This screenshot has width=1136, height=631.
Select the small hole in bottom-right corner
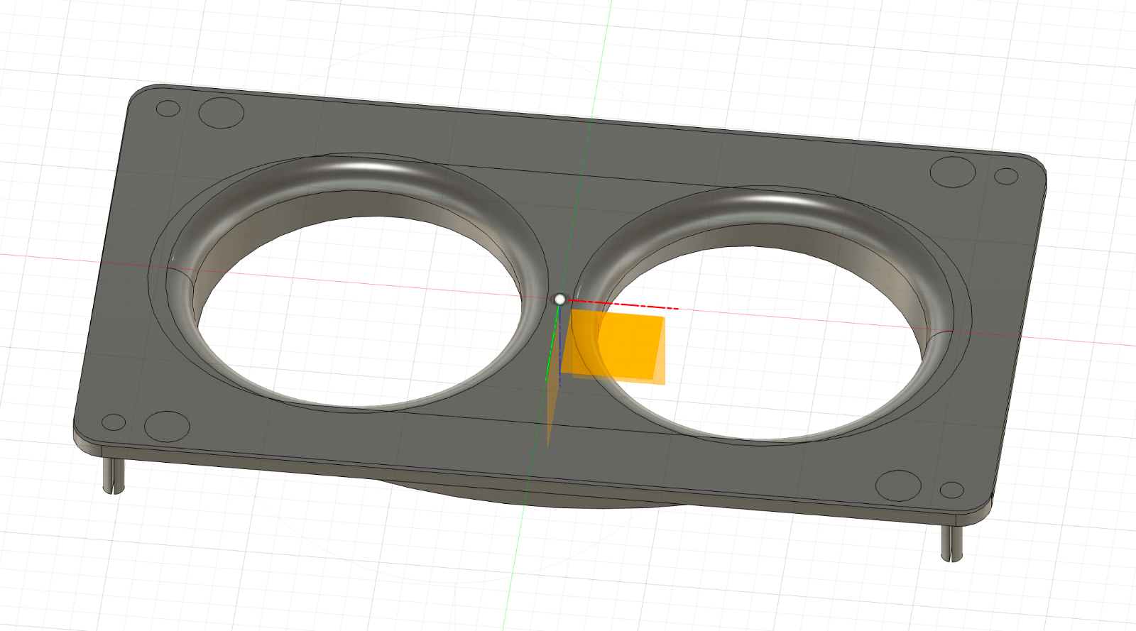(951, 490)
